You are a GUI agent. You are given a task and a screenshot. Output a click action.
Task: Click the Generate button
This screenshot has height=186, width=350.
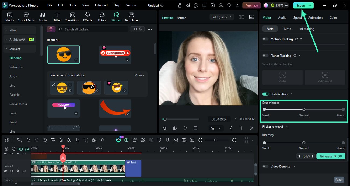click(331, 156)
